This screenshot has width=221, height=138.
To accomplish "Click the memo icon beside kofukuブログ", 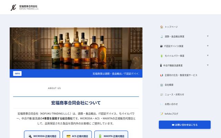I will (162, 114).
